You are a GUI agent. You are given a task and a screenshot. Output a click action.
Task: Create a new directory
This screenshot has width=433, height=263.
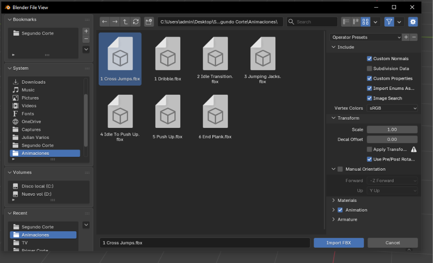click(x=149, y=22)
